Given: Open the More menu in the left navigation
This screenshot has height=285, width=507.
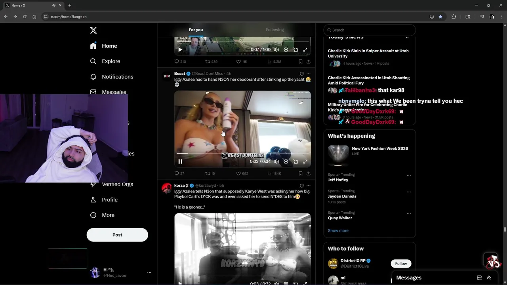Looking at the screenshot, I should coord(102,215).
